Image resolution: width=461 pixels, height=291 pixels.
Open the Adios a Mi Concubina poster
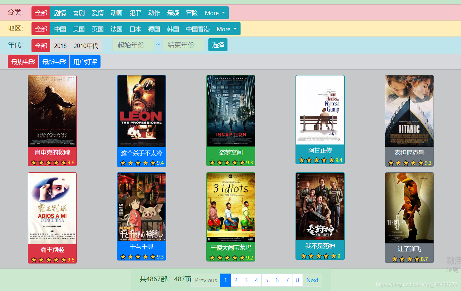pyautogui.click(x=52, y=208)
